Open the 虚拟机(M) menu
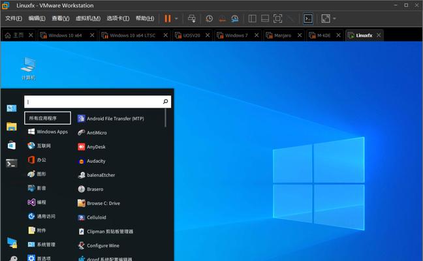The height and width of the screenshot is (261, 423). pyautogui.click(x=88, y=18)
